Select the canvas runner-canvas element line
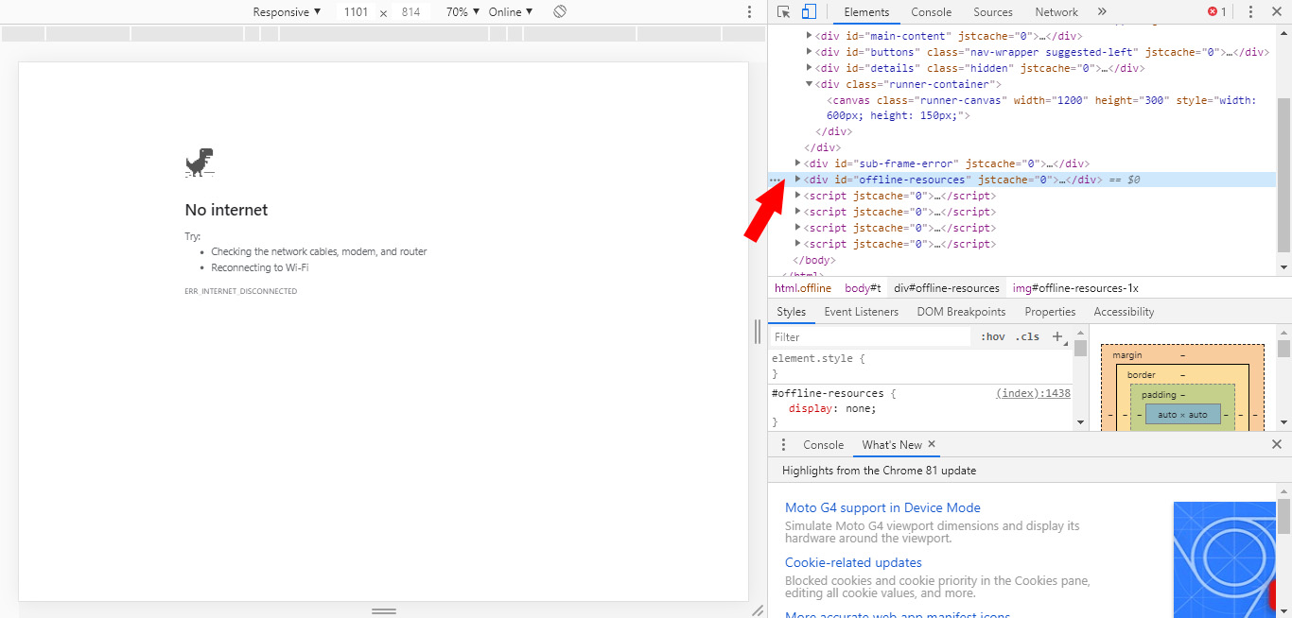1292x618 pixels. 1040,108
